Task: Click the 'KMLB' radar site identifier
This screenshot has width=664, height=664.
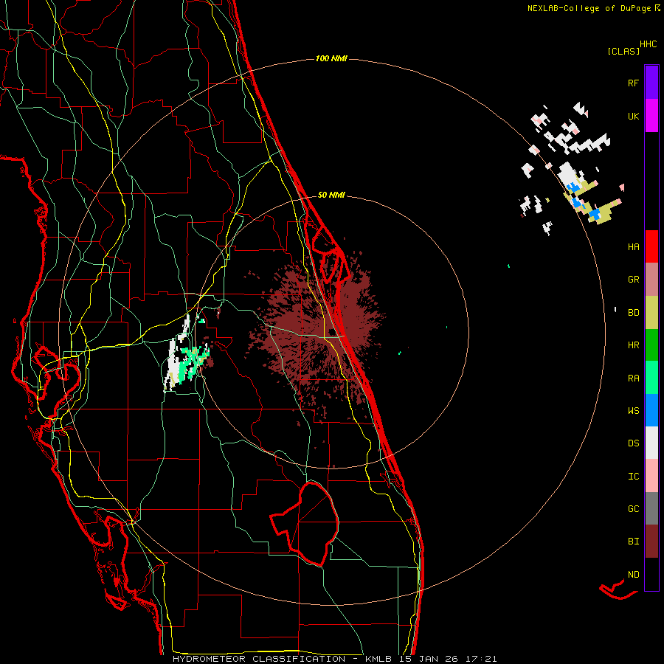Action: tap(378, 659)
